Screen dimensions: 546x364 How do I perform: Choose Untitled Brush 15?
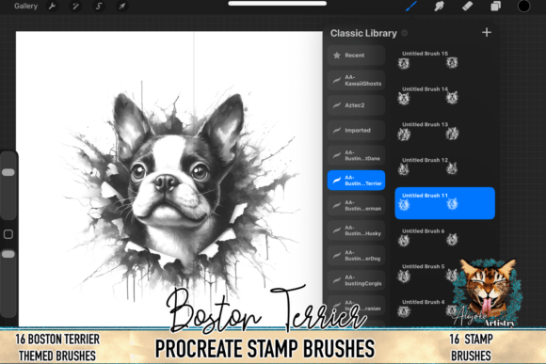[444, 60]
